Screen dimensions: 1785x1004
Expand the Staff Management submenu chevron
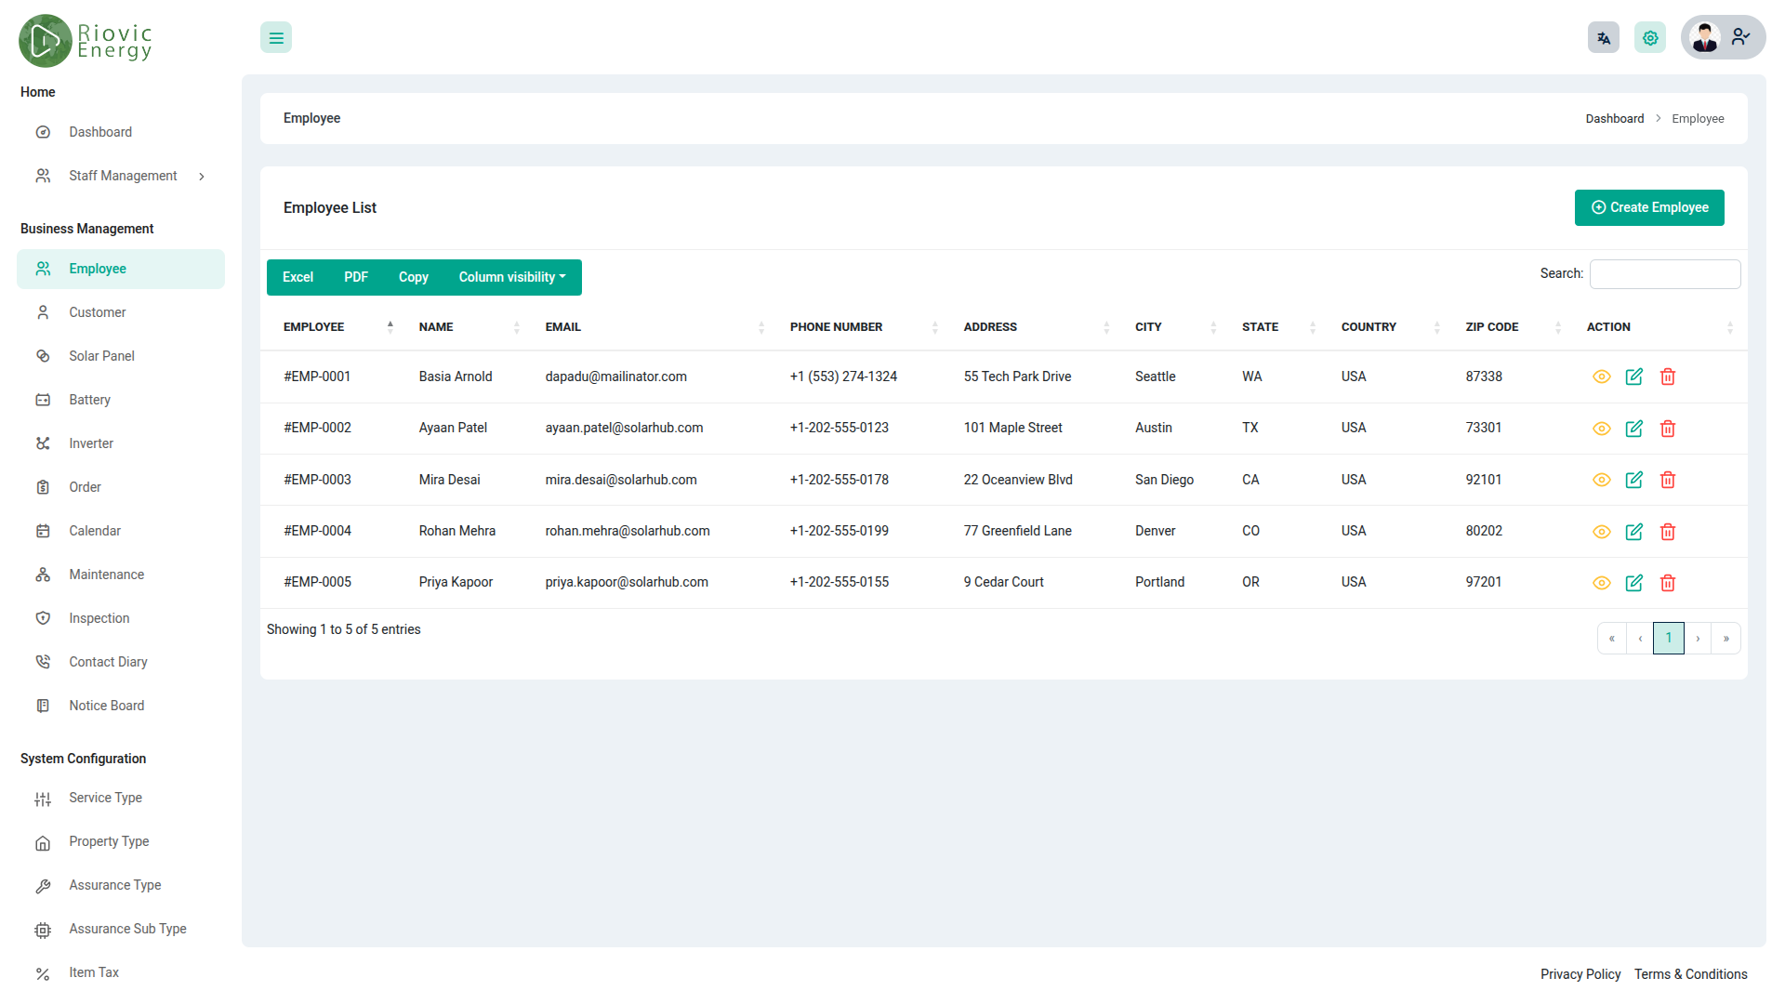(202, 177)
